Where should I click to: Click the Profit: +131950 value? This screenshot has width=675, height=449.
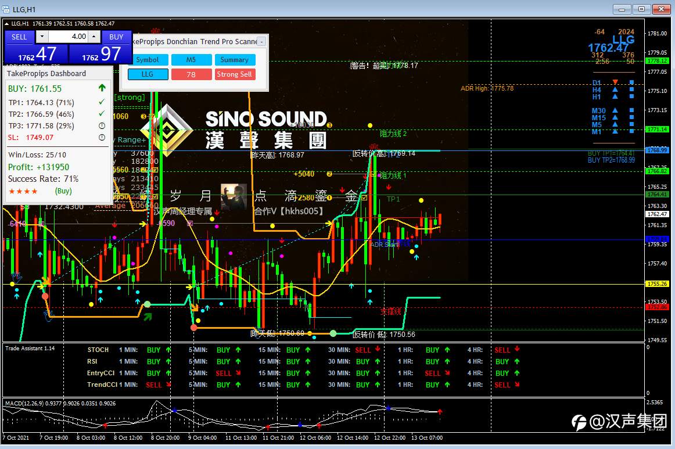tap(39, 167)
